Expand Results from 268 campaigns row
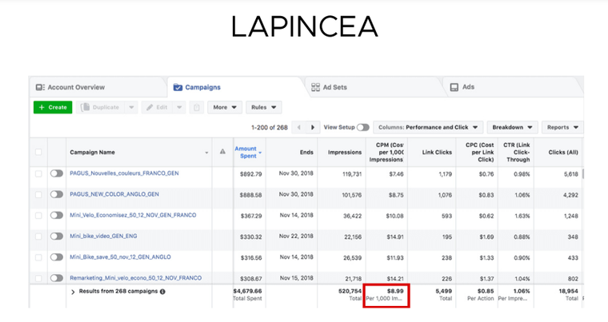 (x=73, y=292)
